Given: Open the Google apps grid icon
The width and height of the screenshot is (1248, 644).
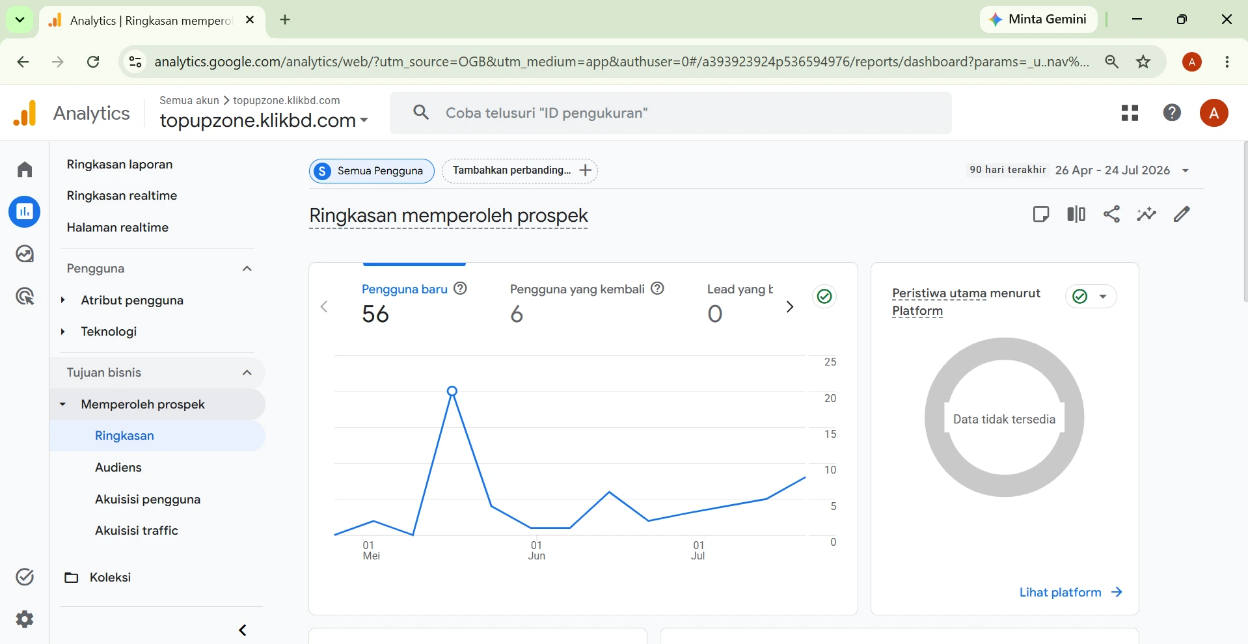Looking at the screenshot, I should tap(1130, 113).
